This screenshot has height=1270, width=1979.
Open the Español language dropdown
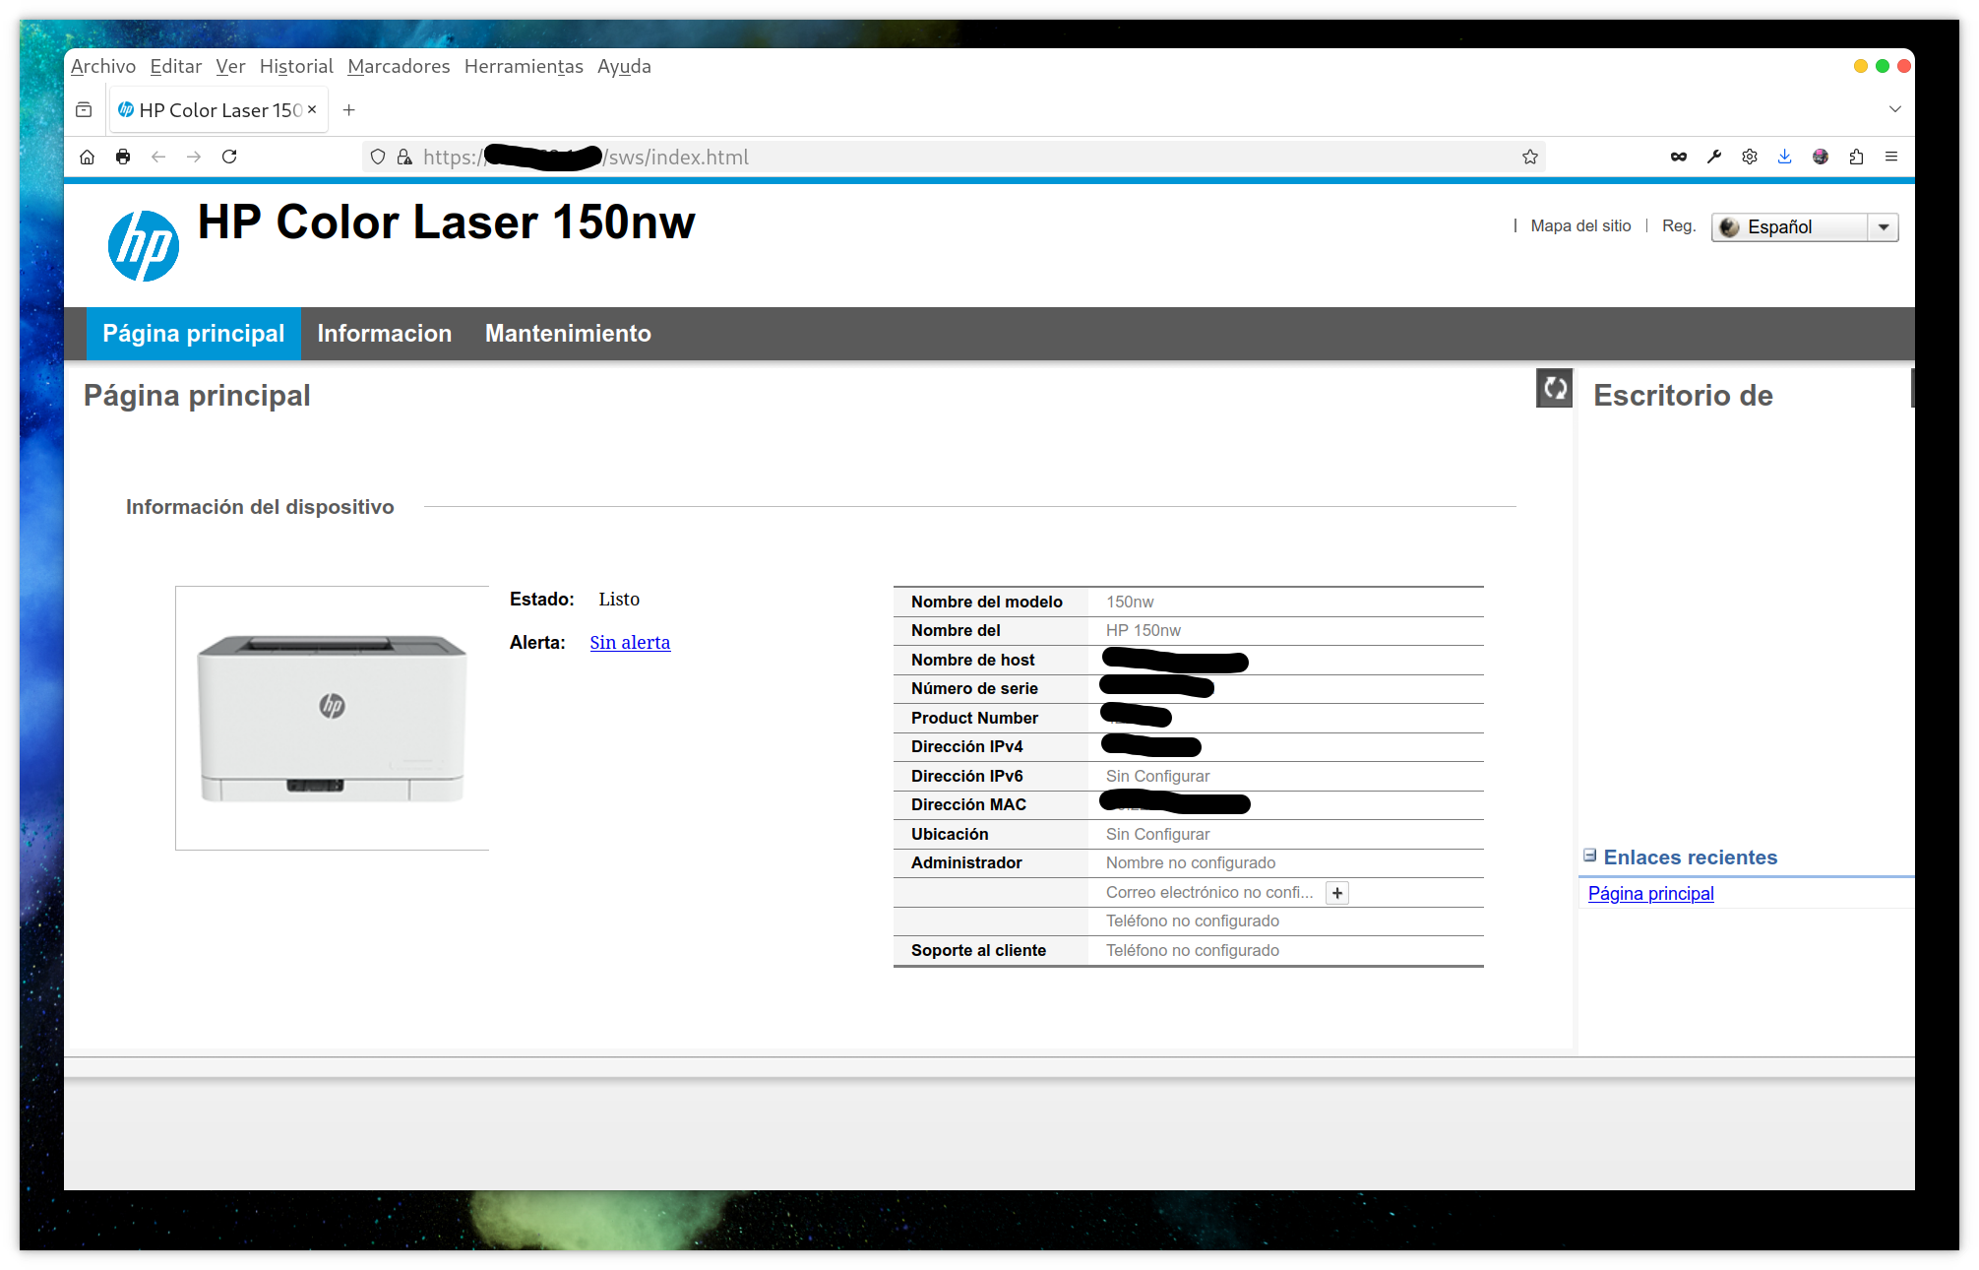[x=1805, y=227]
